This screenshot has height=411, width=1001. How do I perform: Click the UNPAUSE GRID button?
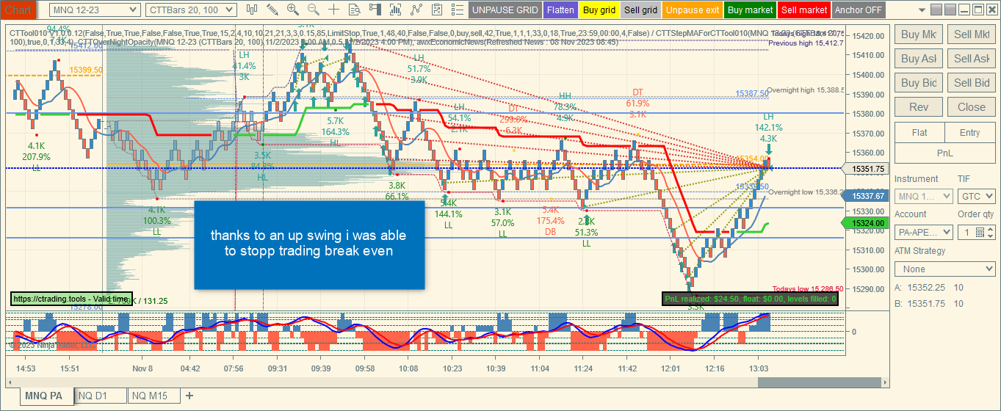click(x=505, y=10)
